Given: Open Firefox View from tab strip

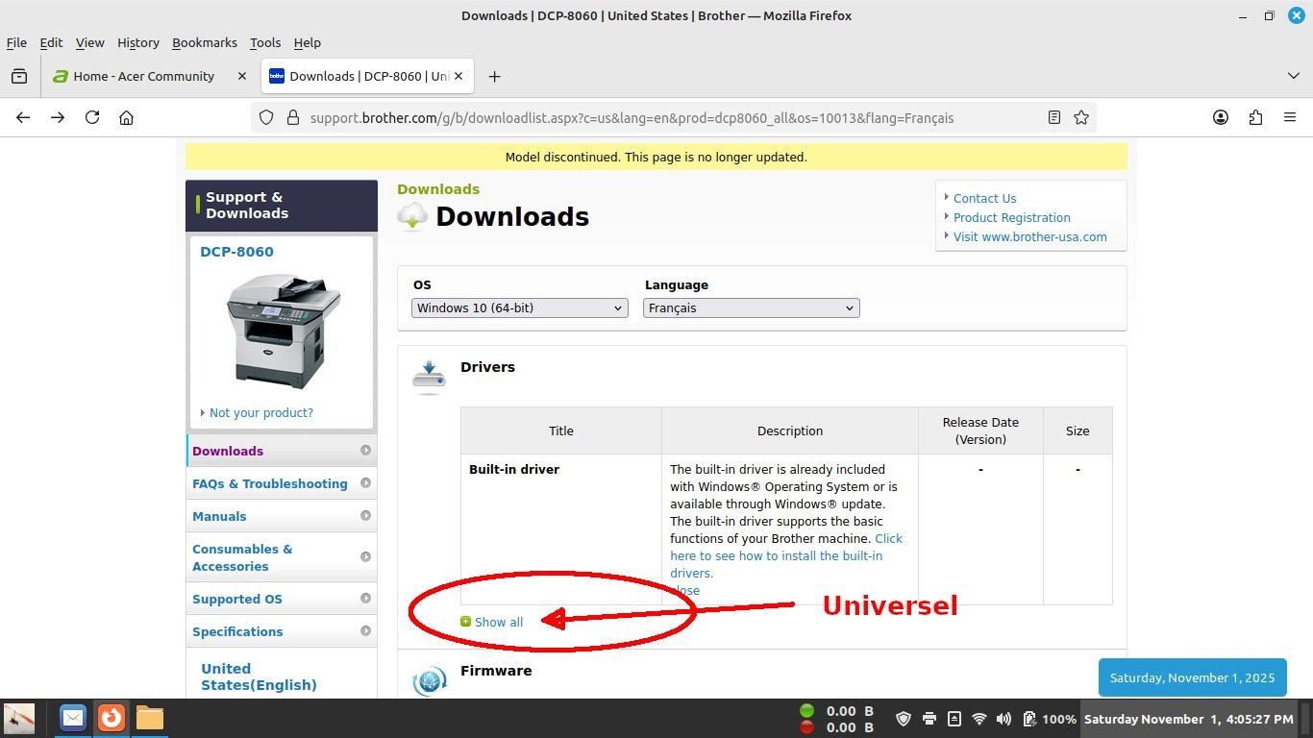Looking at the screenshot, I should pyautogui.click(x=18, y=76).
